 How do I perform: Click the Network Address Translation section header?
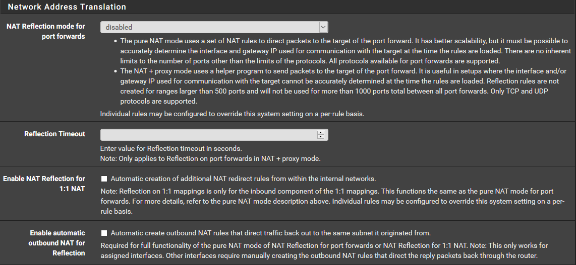coord(67,7)
